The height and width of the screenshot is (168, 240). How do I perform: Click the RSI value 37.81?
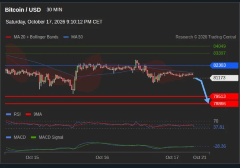219,127
